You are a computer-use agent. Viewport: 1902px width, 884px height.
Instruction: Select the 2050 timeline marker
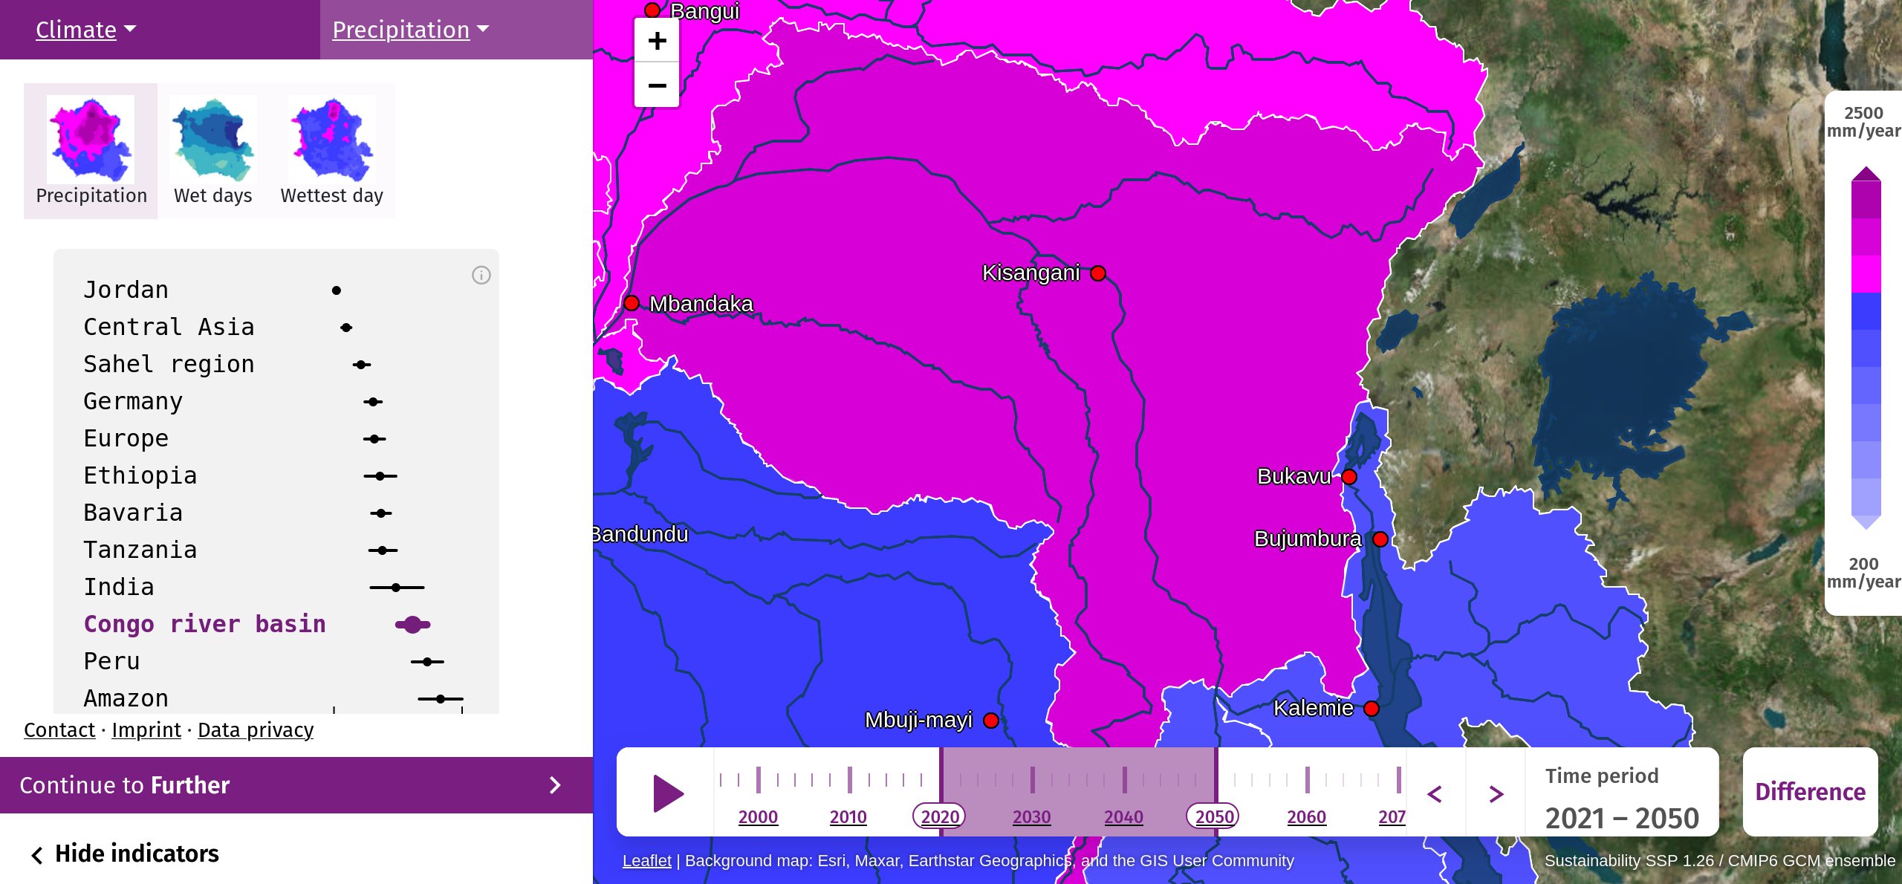pos(1213,817)
